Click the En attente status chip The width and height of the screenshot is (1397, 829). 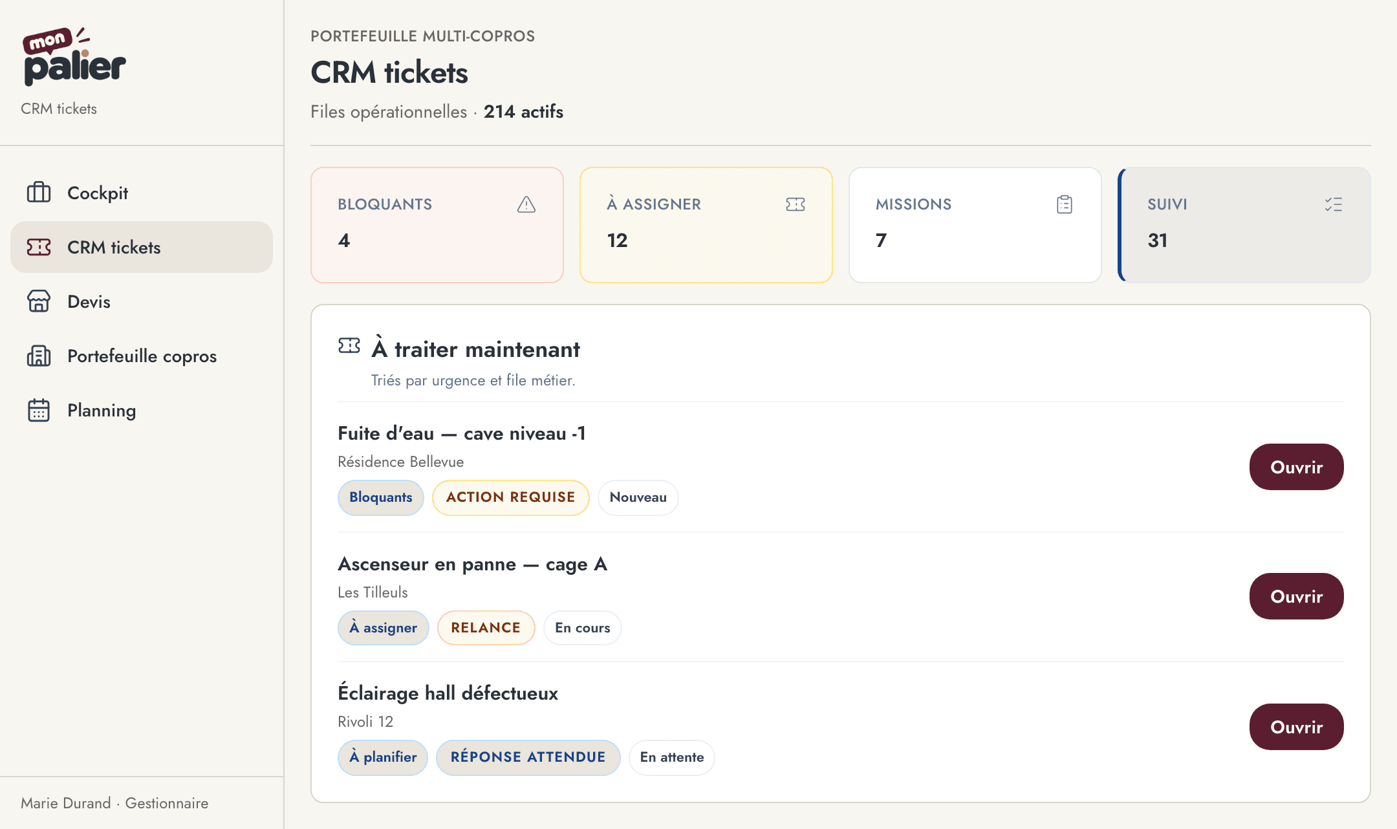coord(671,757)
